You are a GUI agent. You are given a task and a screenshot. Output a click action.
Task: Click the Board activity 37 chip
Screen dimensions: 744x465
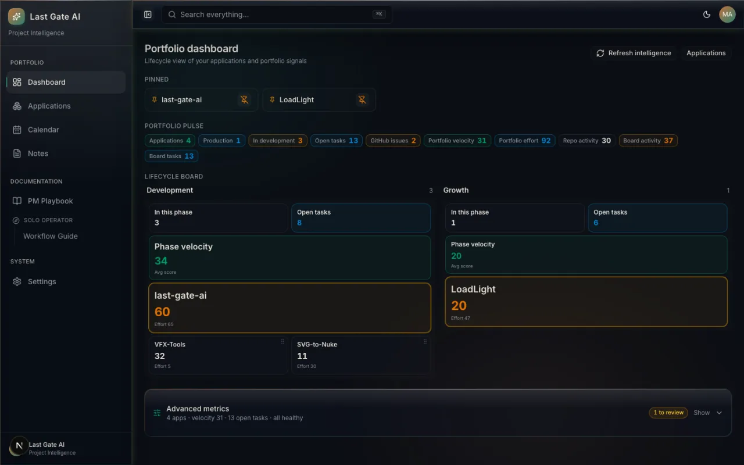[x=648, y=141]
